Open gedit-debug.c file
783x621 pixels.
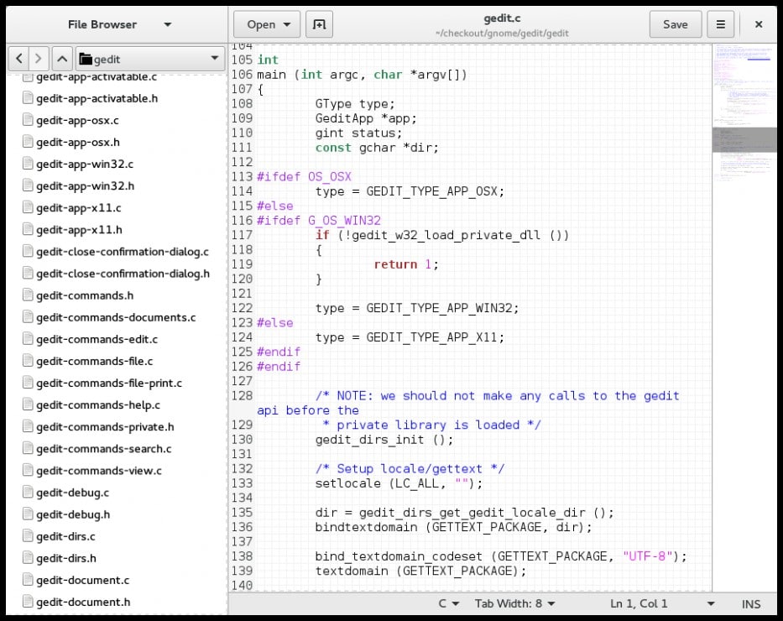click(x=72, y=493)
